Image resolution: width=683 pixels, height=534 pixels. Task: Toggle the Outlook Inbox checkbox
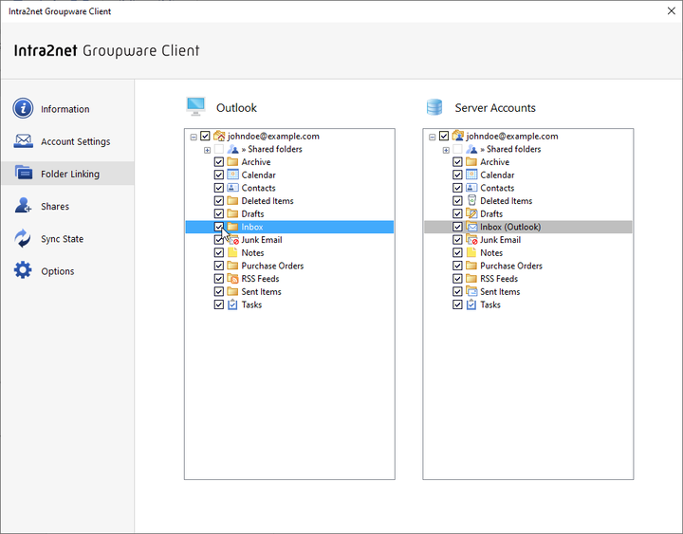219,227
